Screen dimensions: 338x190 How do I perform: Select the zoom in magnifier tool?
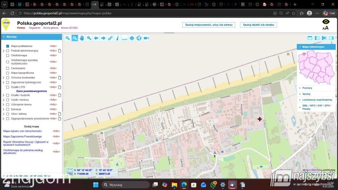tap(68, 38)
